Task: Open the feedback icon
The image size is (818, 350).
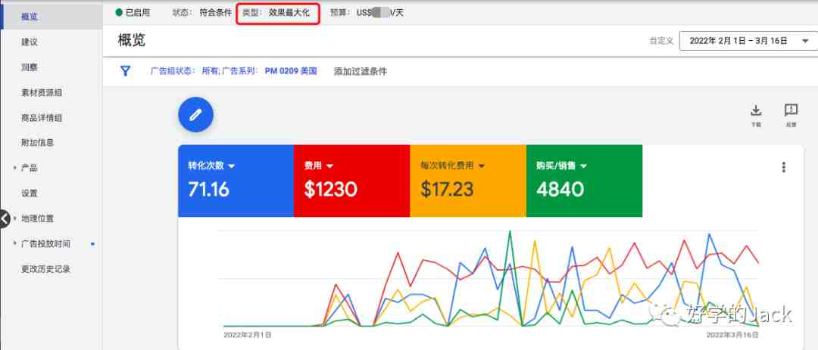Action: click(x=791, y=110)
